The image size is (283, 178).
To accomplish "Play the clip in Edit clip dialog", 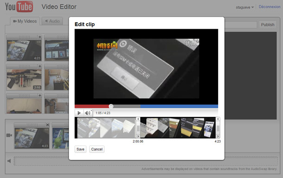I will (79, 113).
